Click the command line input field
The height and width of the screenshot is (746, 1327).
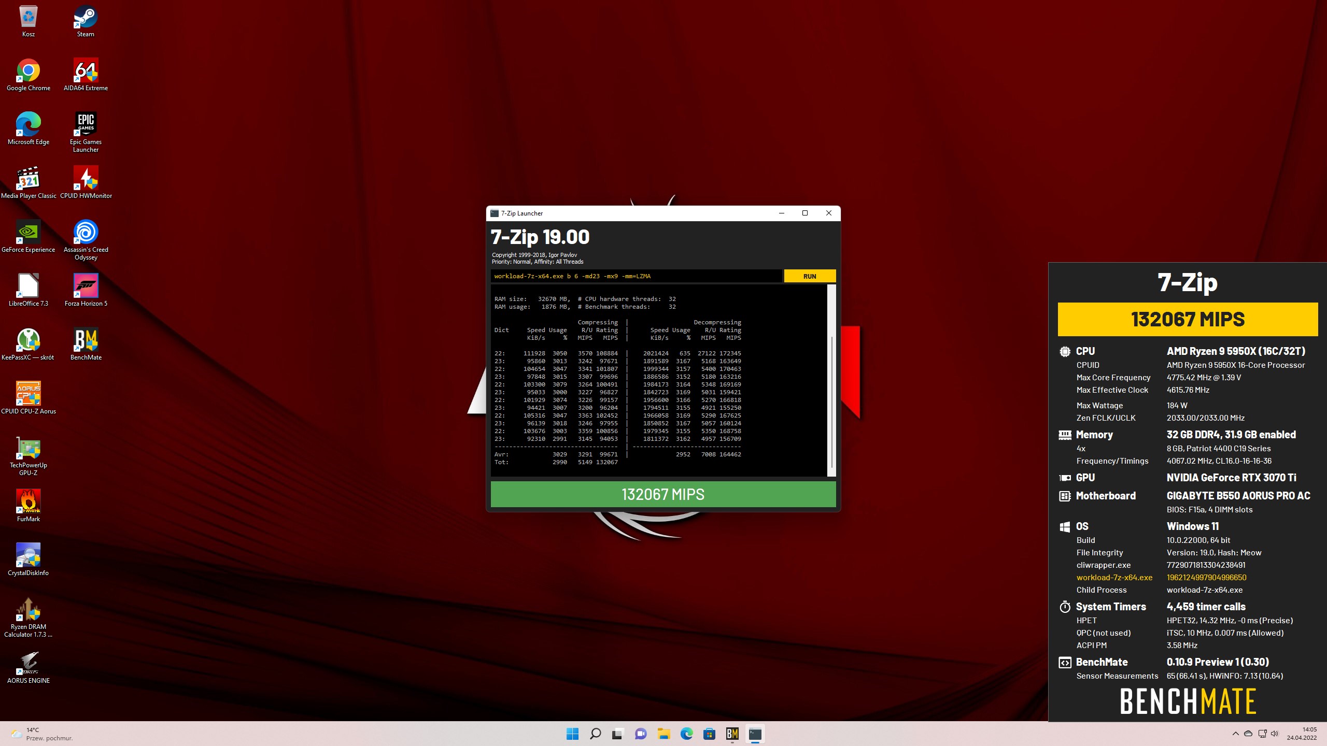636,276
